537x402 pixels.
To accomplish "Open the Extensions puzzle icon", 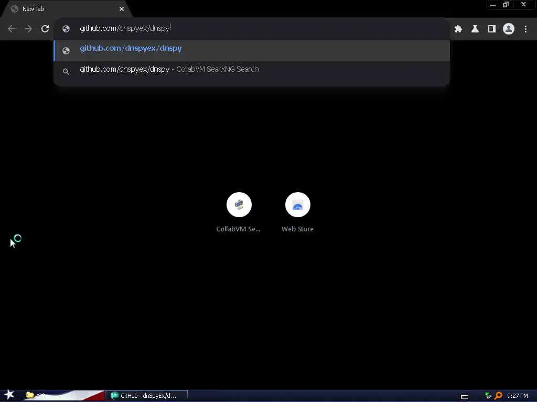I will (458, 29).
